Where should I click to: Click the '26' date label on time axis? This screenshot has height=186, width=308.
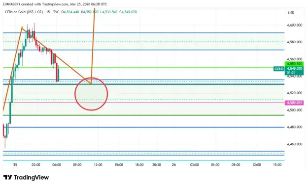coord(173,165)
